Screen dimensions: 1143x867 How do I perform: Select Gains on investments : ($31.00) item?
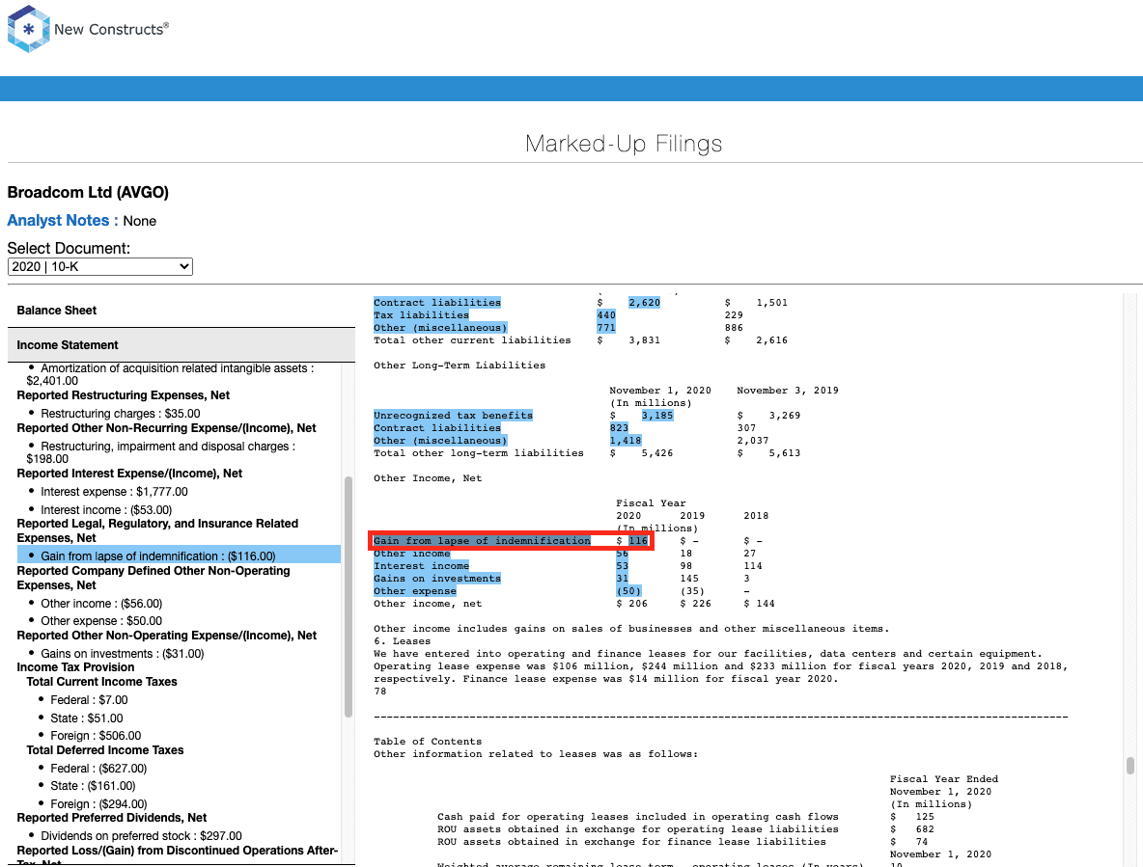tap(122, 654)
